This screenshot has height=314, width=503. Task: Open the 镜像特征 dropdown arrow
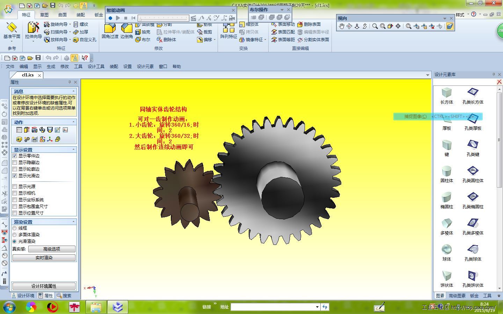[x=265, y=40]
